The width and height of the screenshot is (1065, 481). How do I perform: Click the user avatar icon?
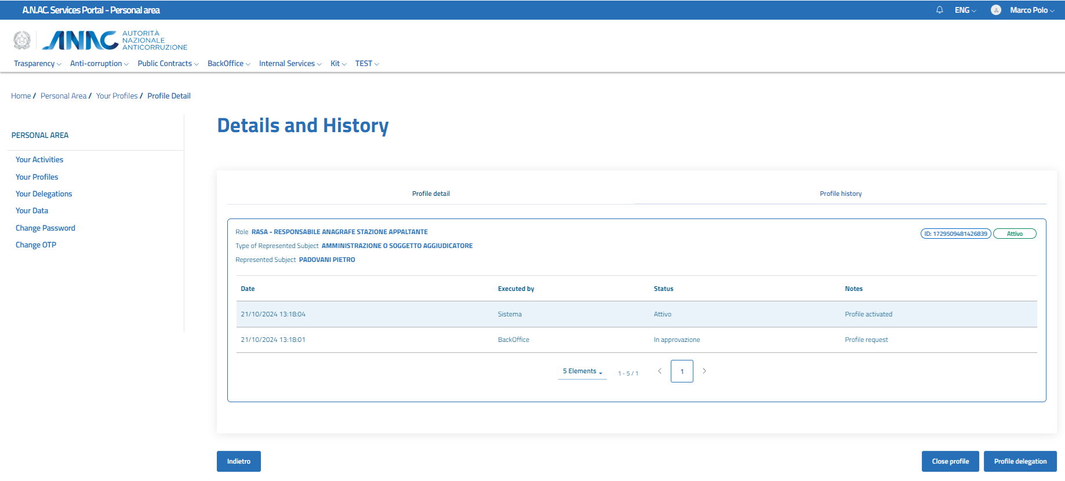coord(995,10)
